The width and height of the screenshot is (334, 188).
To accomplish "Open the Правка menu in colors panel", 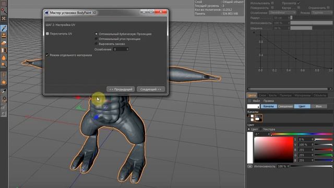I will pos(268,101).
